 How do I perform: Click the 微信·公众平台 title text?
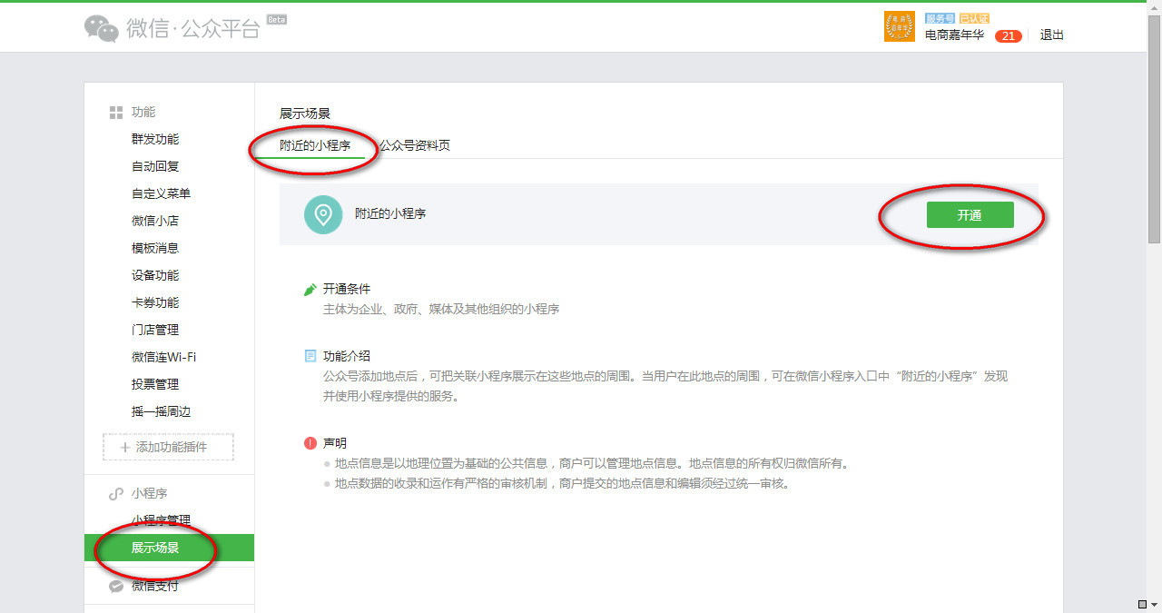coord(192,29)
